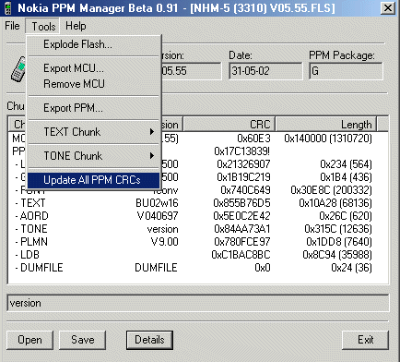Select the AORD chunk row
This screenshot has width=400, height=362.
[x=198, y=216]
